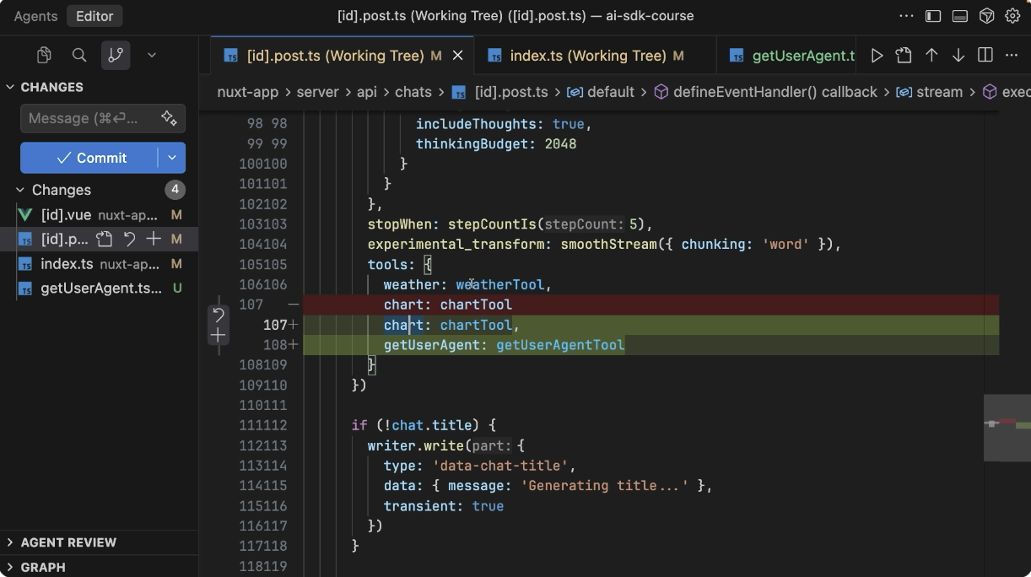The height and width of the screenshot is (577, 1031).
Task: Toggle bottom panel visibility icon
Action: point(959,16)
